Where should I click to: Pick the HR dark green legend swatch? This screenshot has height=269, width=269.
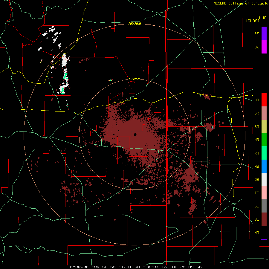264,140
